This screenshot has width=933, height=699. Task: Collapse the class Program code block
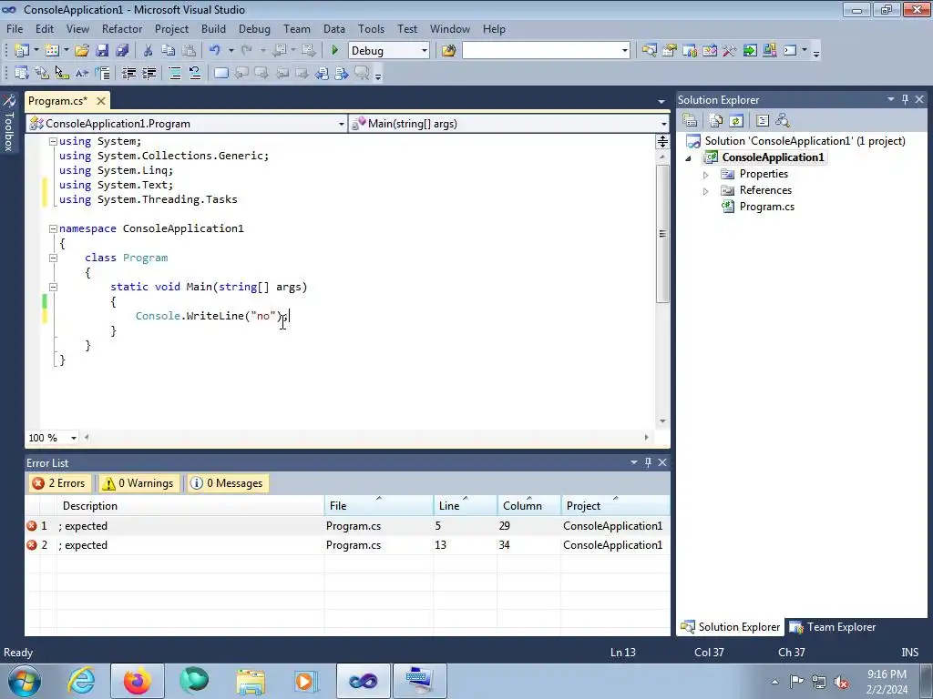pyautogui.click(x=53, y=258)
